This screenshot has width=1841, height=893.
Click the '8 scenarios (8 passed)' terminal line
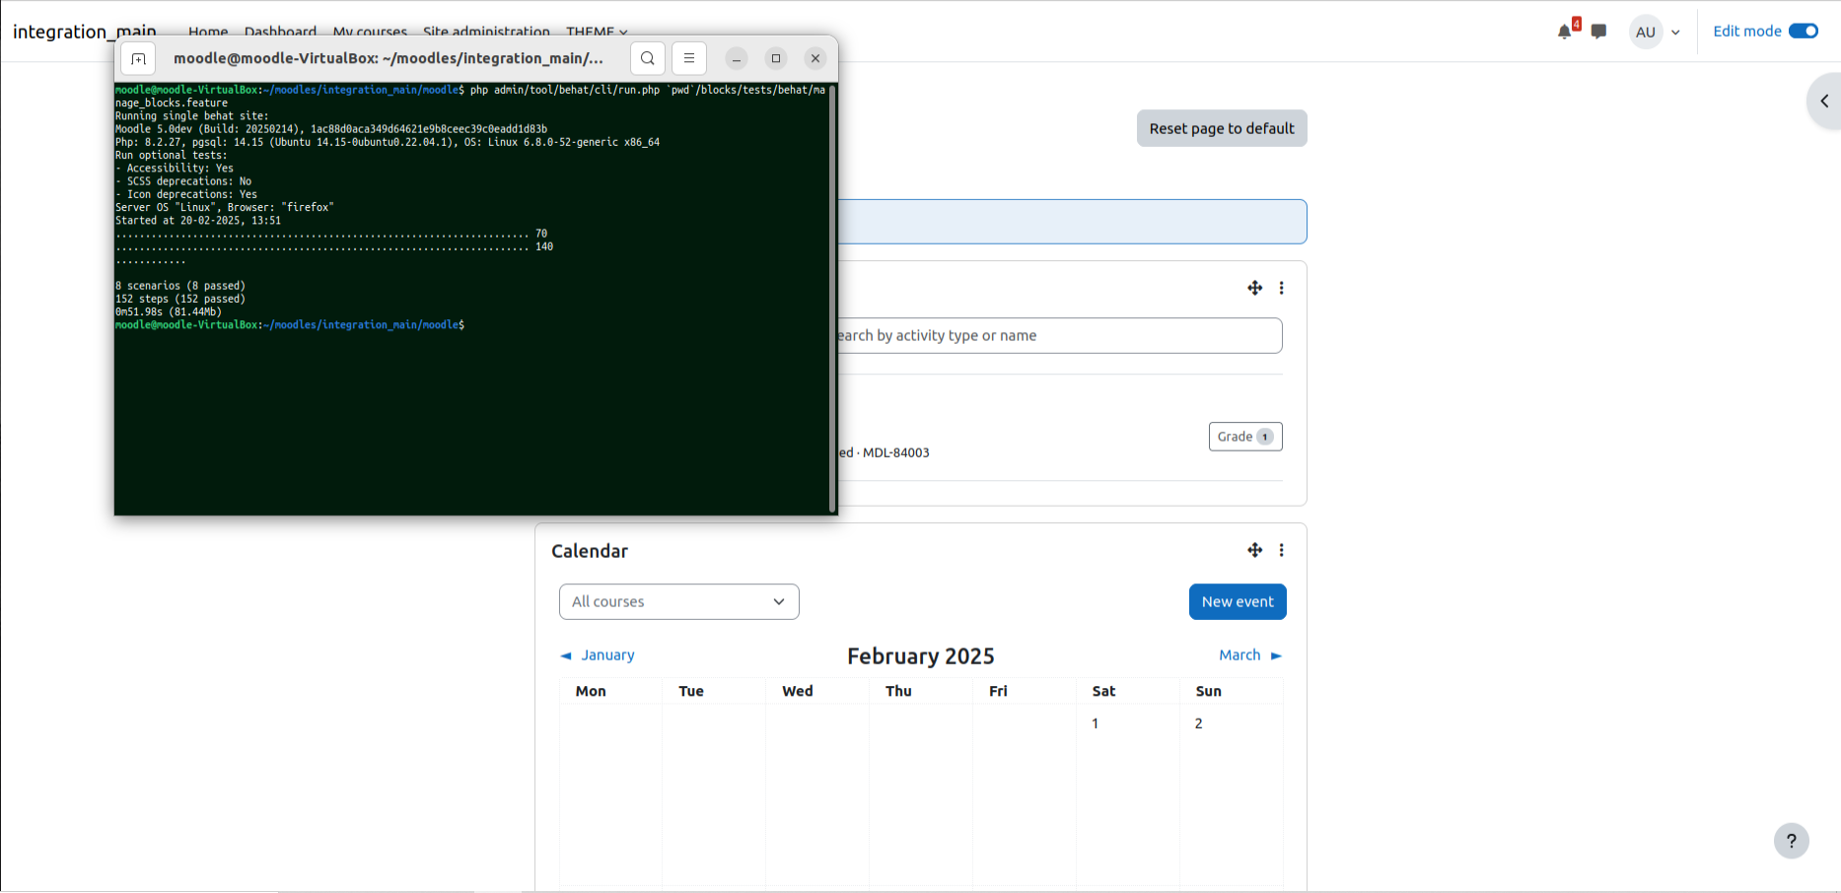click(180, 286)
